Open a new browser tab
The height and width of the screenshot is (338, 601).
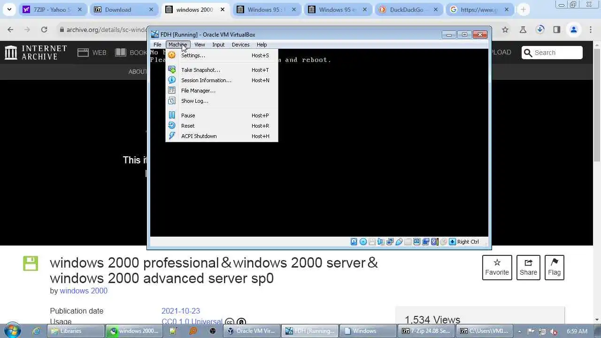[523, 9]
